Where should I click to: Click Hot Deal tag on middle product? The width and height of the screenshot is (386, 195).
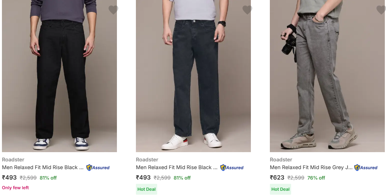146,189
